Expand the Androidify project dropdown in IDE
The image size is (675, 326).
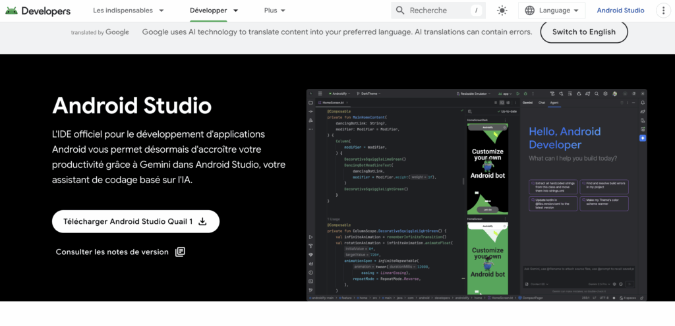[339, 94]
